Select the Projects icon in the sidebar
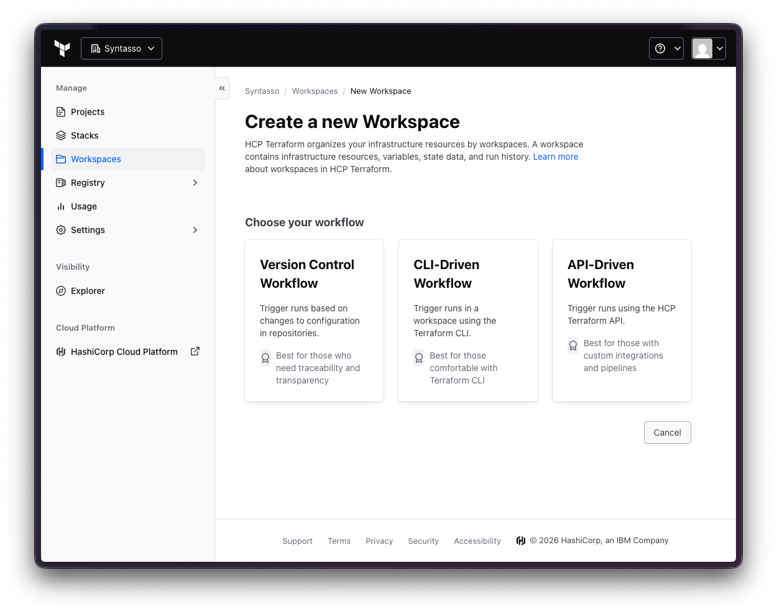Viewport: 777px width, 614px height. click(x=60, y=112)
